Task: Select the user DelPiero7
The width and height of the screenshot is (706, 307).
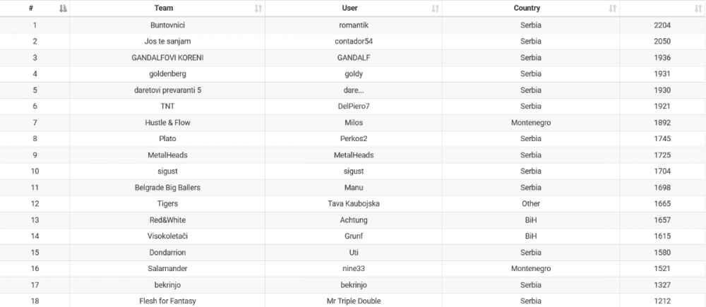Action: (354, 106)
